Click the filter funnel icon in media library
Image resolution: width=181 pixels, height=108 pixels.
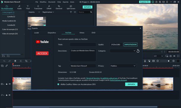click(x=71, y=12)
